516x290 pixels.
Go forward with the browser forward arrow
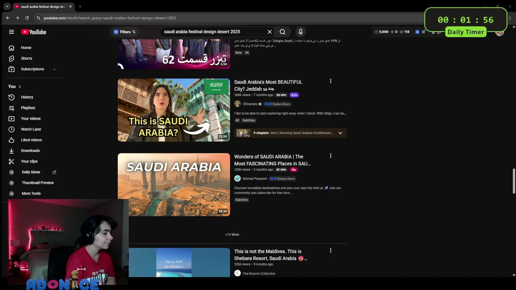point(17,18)
